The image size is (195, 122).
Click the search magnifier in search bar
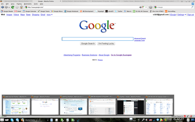(192, 7)
